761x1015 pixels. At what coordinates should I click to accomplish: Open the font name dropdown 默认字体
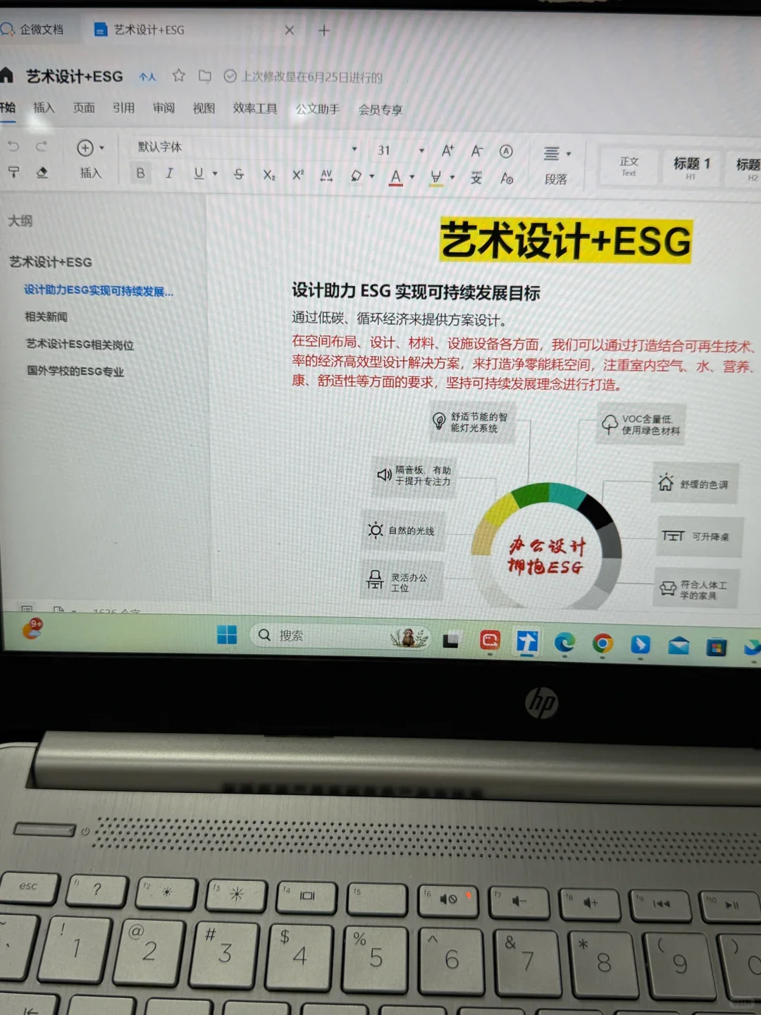pyautogui.click(x=247, y=148)
